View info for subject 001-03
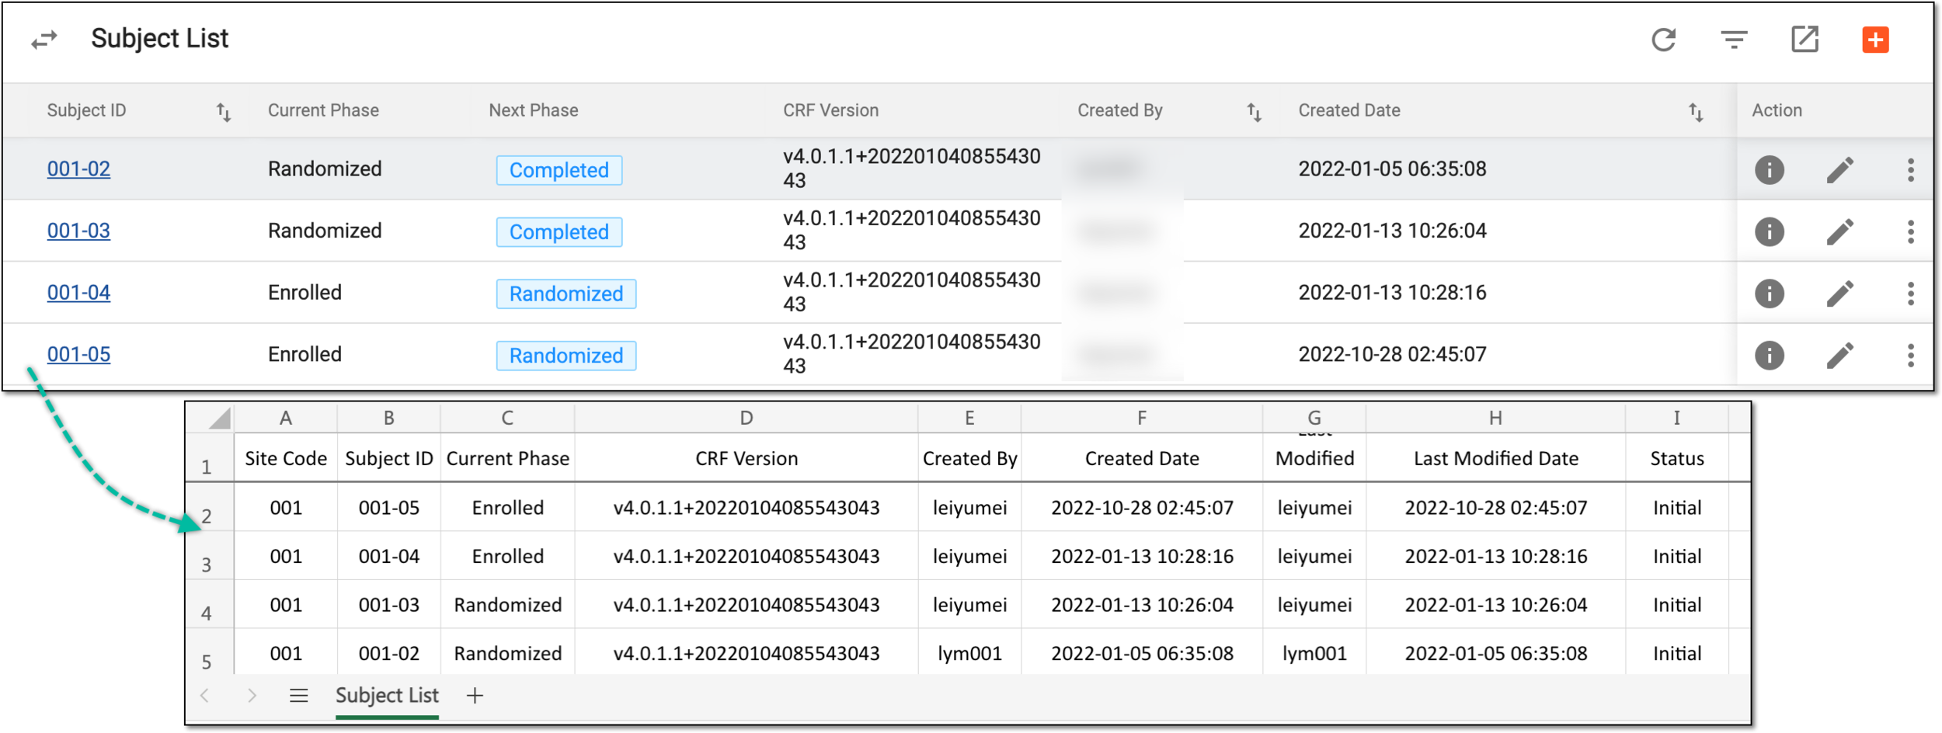1942x733 pixels. click(1769, 231)
